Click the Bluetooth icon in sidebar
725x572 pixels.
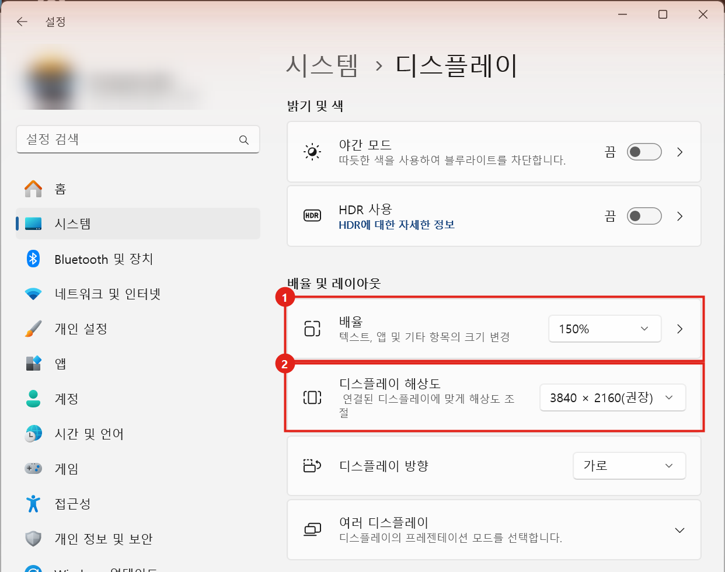33,259
